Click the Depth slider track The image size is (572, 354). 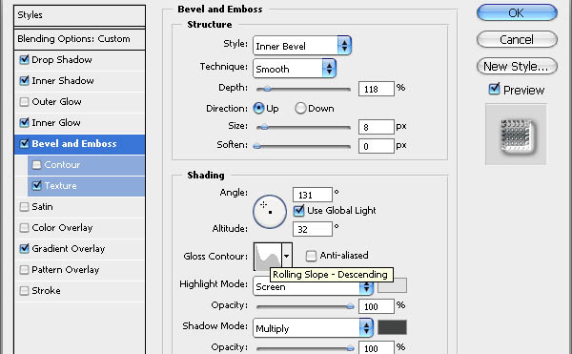(303, 89)
